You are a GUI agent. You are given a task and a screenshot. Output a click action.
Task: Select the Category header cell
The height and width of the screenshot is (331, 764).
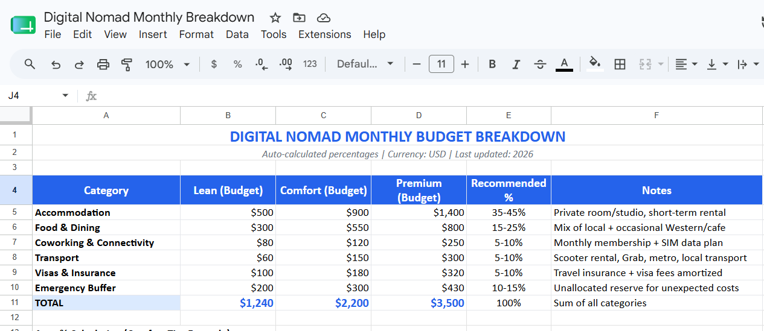(x=106, y=190)
